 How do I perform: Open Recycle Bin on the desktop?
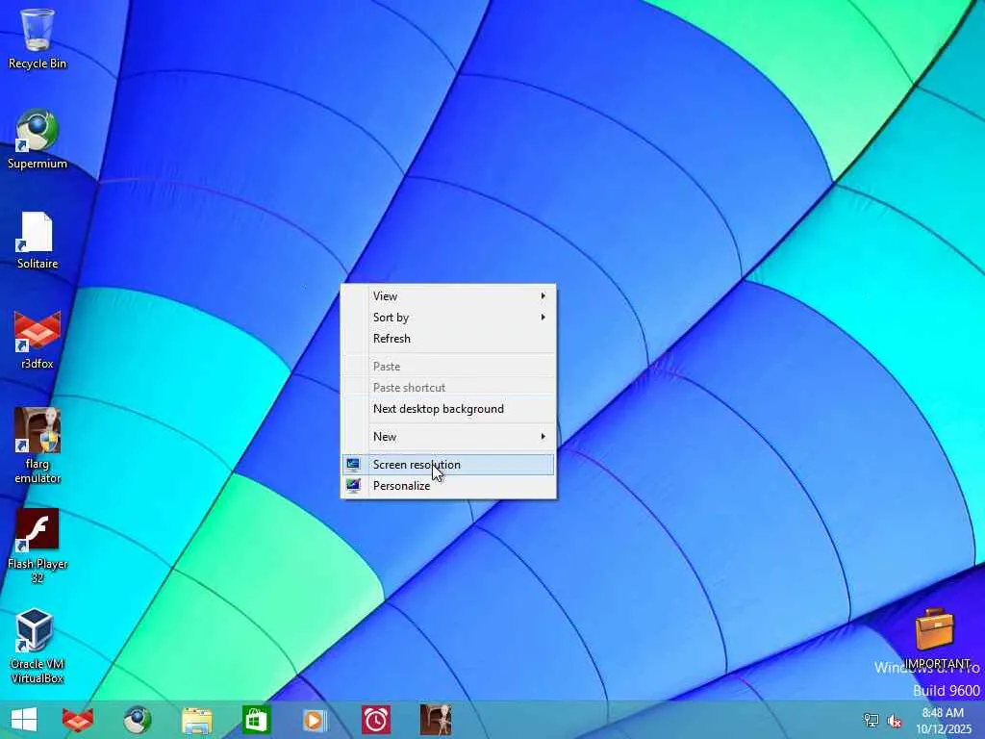(x=38, y=31)
